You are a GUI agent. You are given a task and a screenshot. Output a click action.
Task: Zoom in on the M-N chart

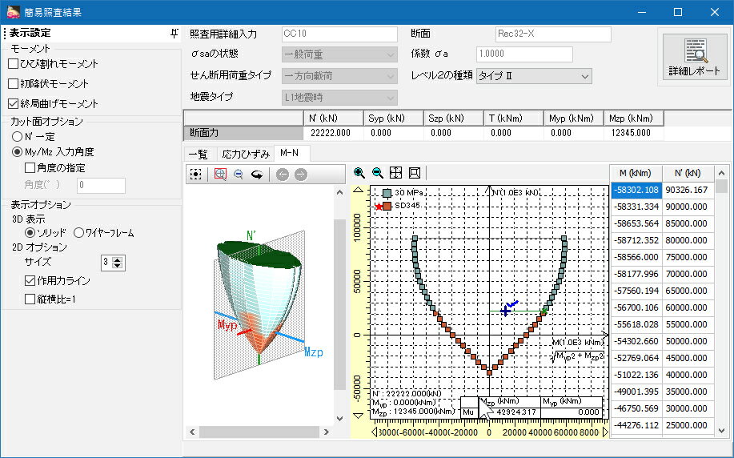pos(359,172)
